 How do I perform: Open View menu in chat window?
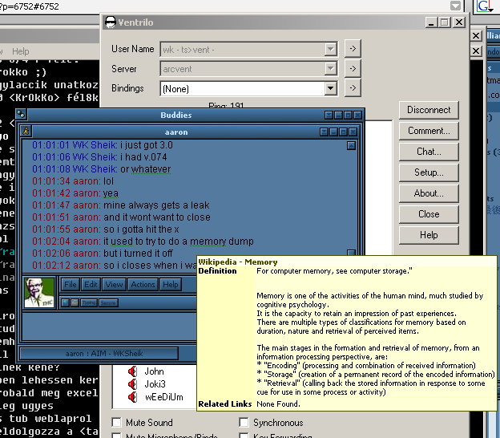coord(114,285)
